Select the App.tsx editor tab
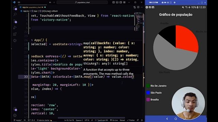This screenshot has height=122, width=218. coord(33,7)
